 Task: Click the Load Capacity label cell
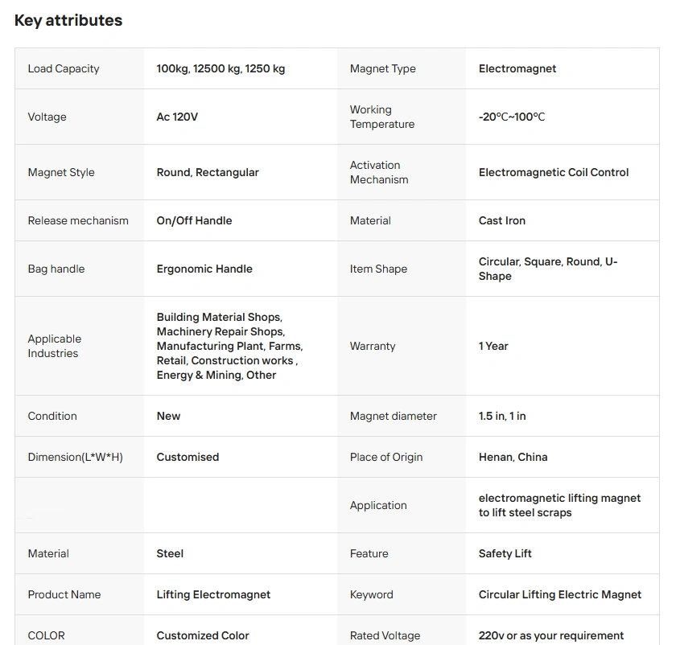pyautogui.click(x=64, y=68)
